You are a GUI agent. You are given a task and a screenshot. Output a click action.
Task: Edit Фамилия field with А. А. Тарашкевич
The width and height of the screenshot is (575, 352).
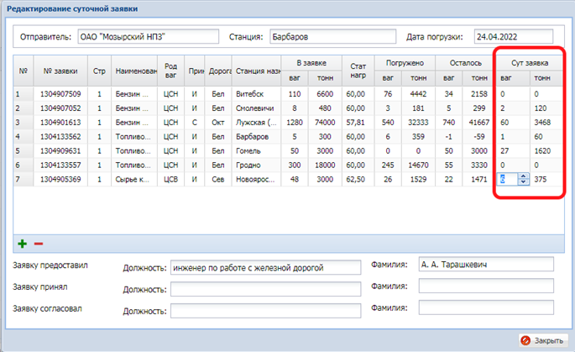486,265
